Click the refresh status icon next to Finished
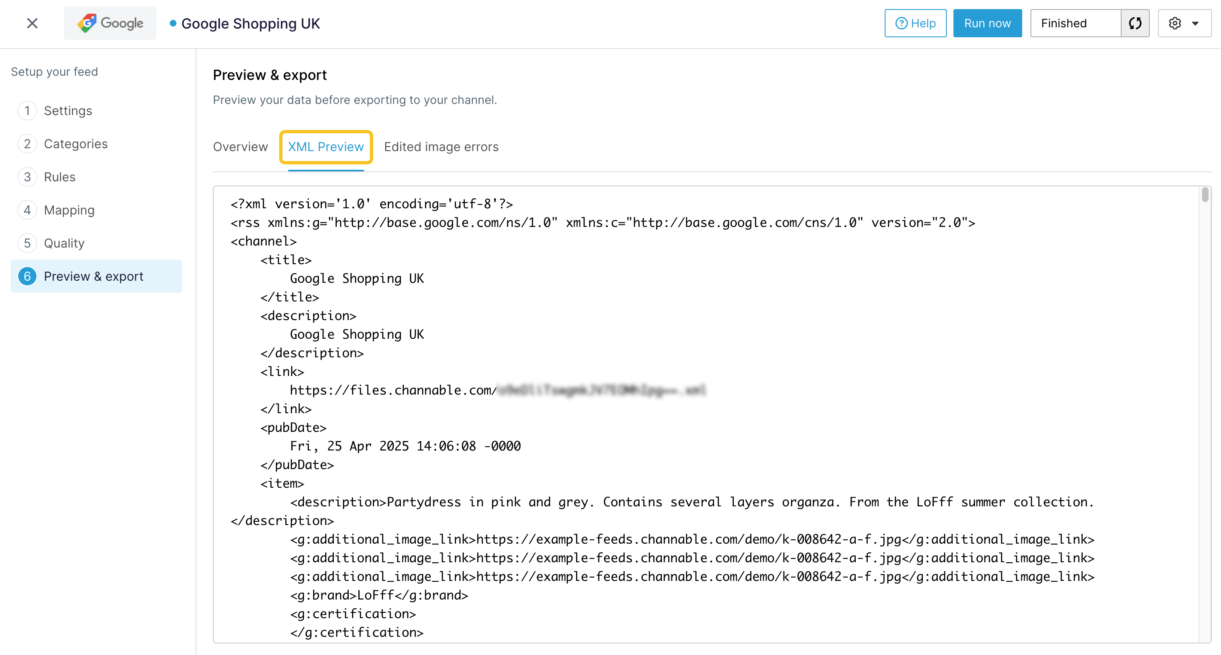 1135,23
